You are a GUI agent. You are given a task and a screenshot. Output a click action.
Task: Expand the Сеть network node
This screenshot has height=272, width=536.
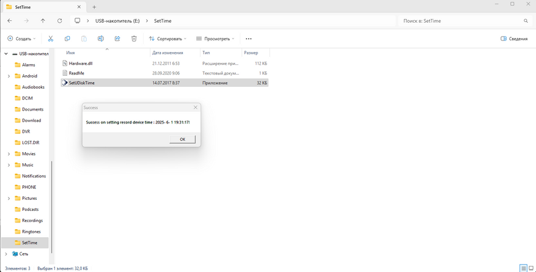coord(6,254)
